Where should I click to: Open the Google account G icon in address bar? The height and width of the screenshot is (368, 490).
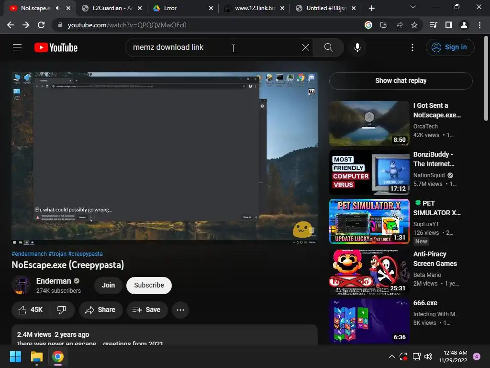coord(368,25)
